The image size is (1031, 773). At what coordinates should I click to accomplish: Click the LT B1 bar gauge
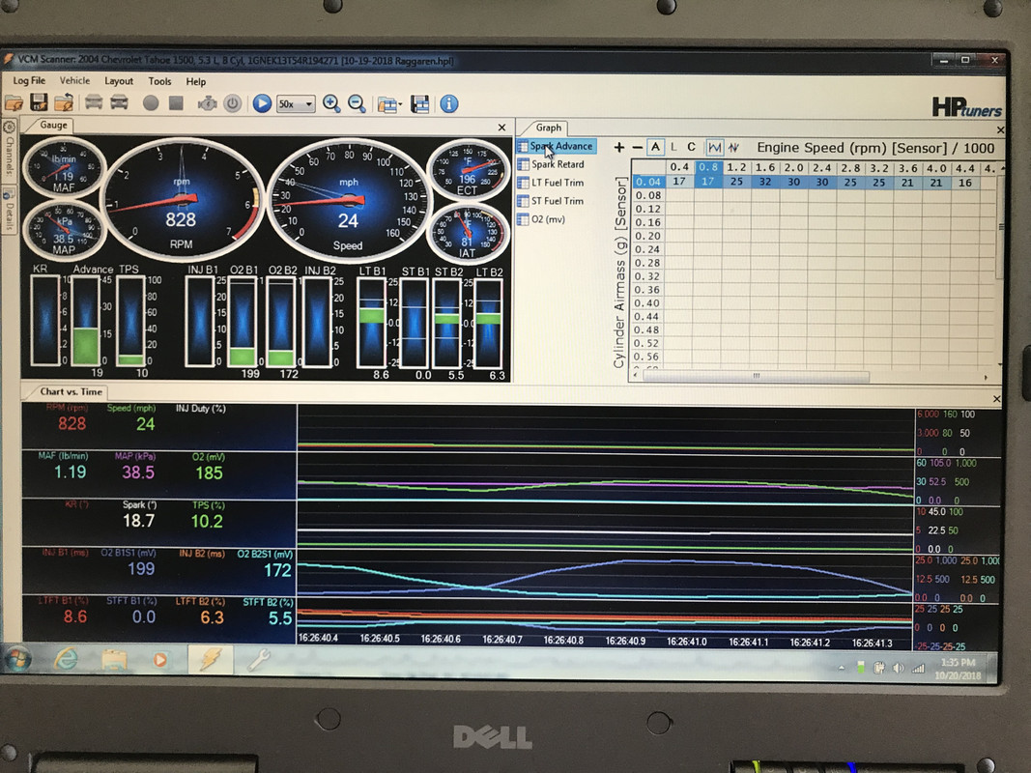[x=371, y=323]
